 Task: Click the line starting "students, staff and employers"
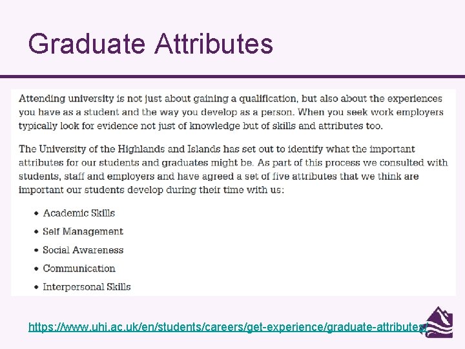point(219,176)
